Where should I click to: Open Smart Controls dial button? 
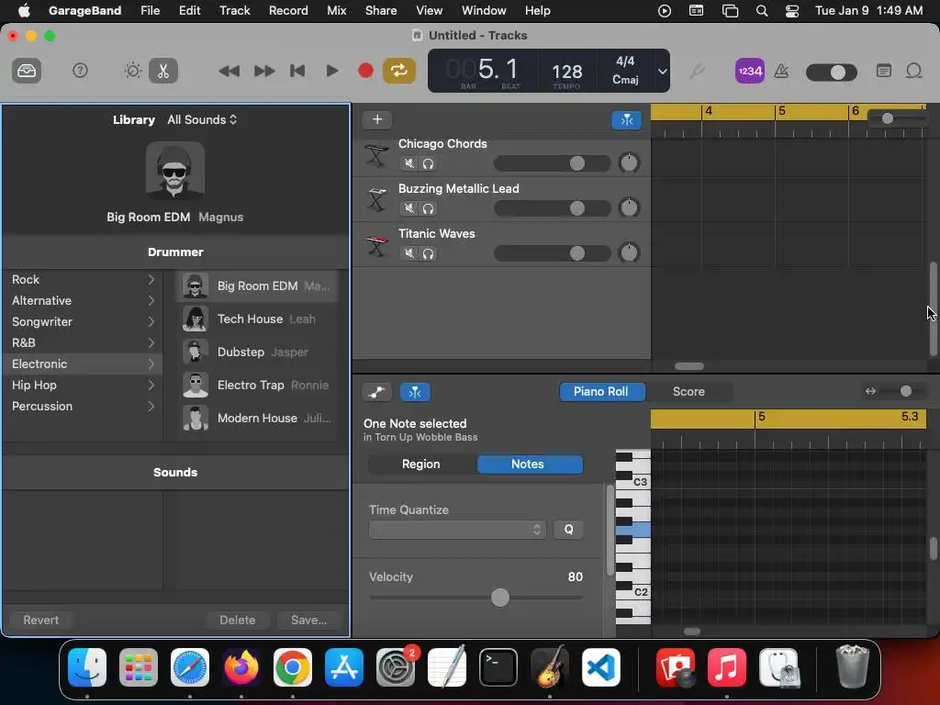(x=132, y=71)
